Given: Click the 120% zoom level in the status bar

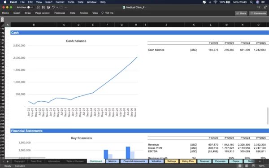Looking at the screenshot, I should pos(261,166).
